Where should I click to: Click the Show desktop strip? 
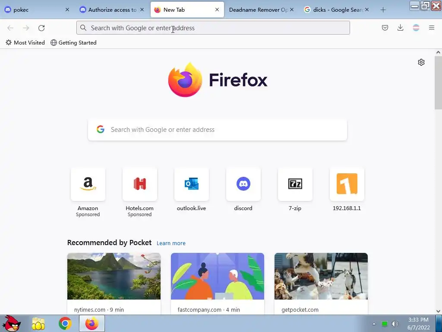439,323
